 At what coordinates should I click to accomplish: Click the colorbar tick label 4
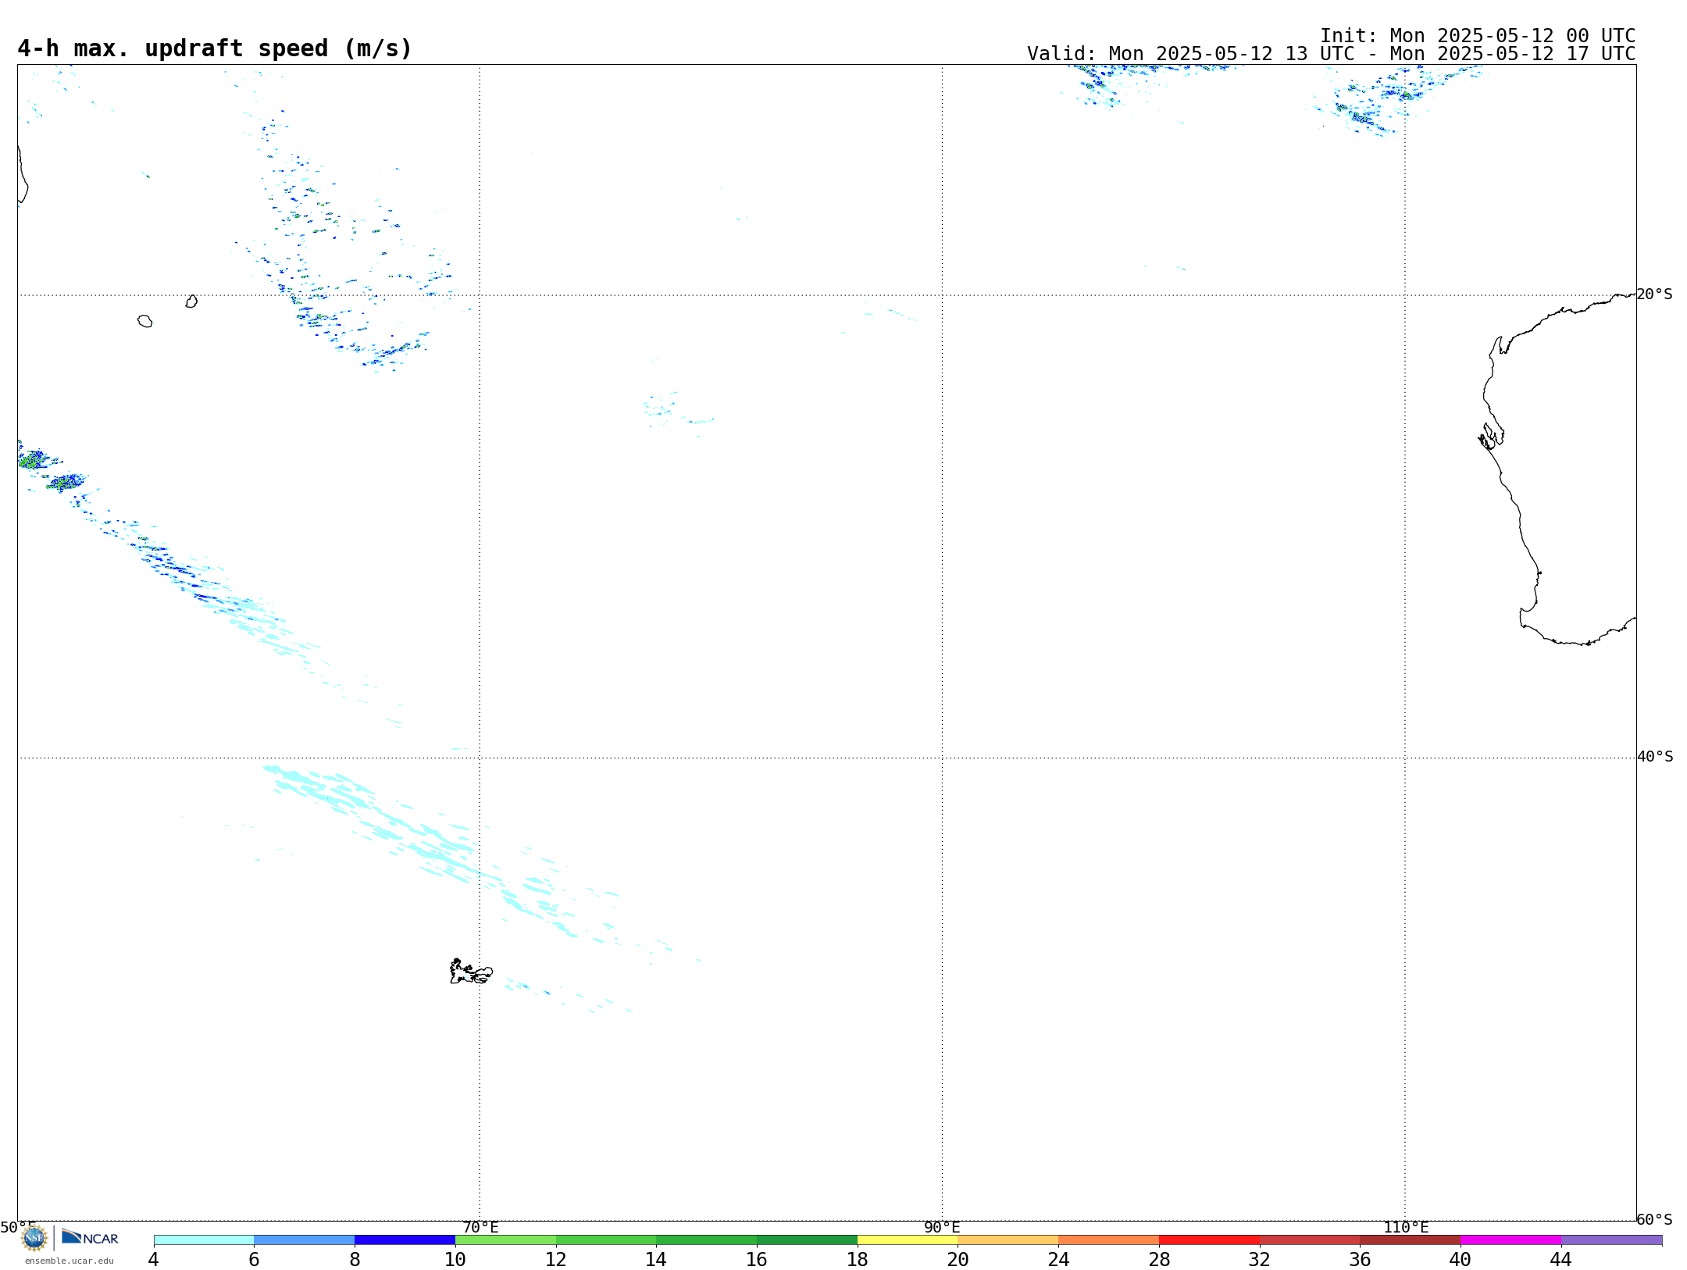coord(153,1260)
